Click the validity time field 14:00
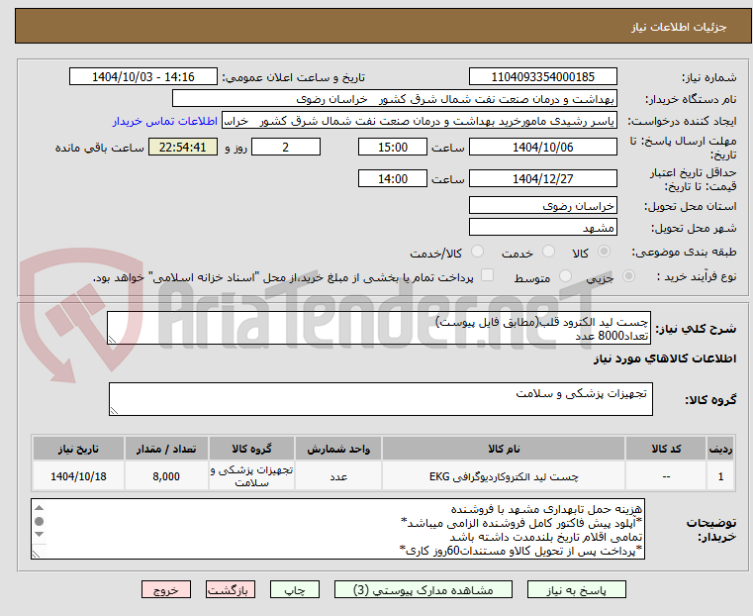Screen dimensions: 753x616 tap(393, 178)
